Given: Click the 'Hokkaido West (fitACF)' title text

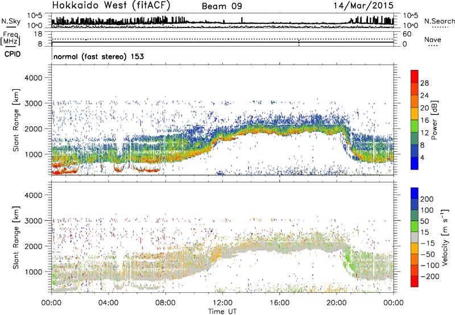Looking at the screenshot, I should pos(111,5).
